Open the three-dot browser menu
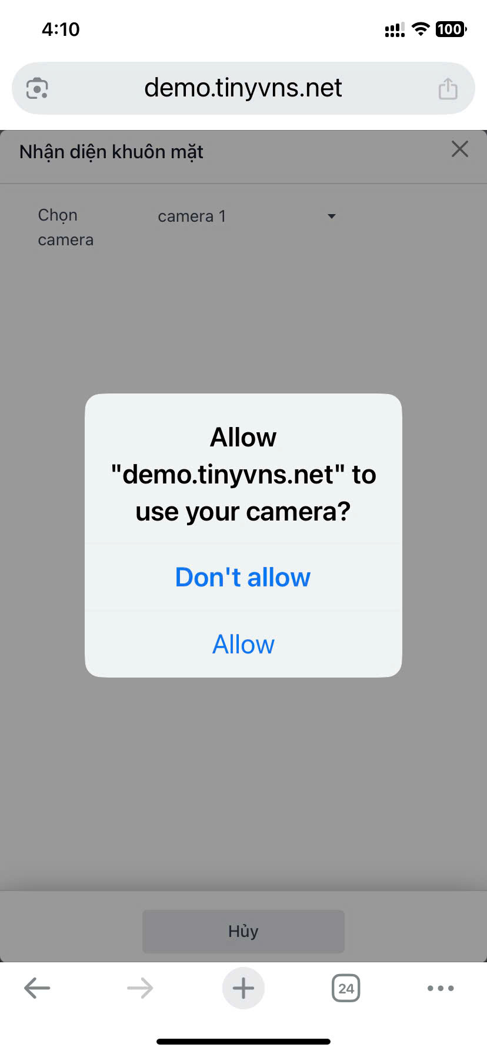Image resolution: width=487 pixels, height=1054 pixels. tap(441, 988)
